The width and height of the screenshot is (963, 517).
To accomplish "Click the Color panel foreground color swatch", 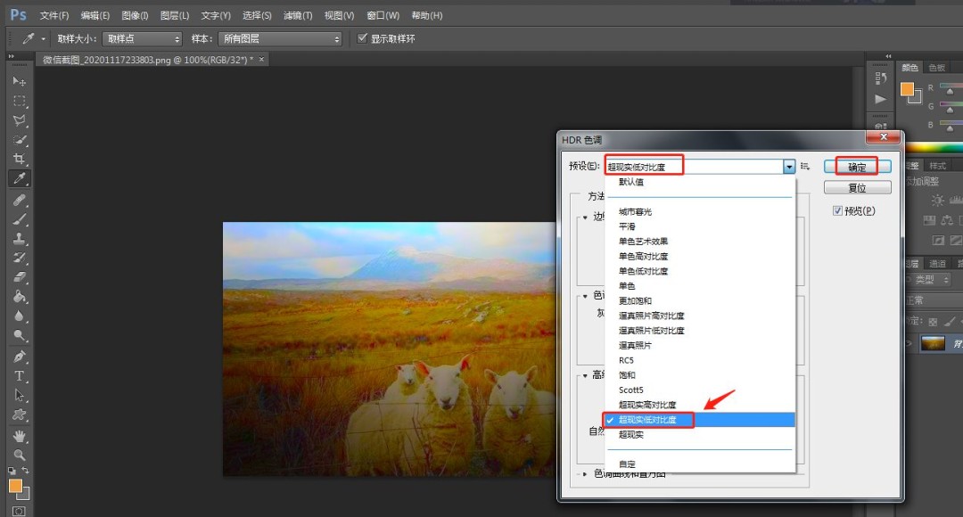I will [x=907, y=89].
